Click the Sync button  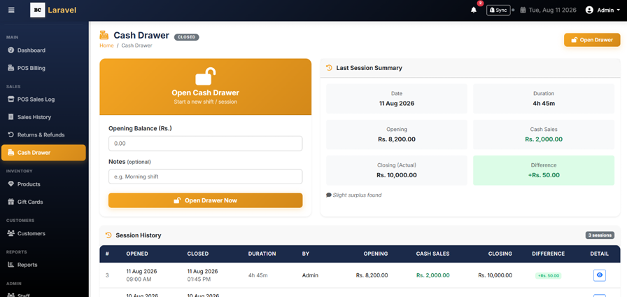click(x=498, y=10)
